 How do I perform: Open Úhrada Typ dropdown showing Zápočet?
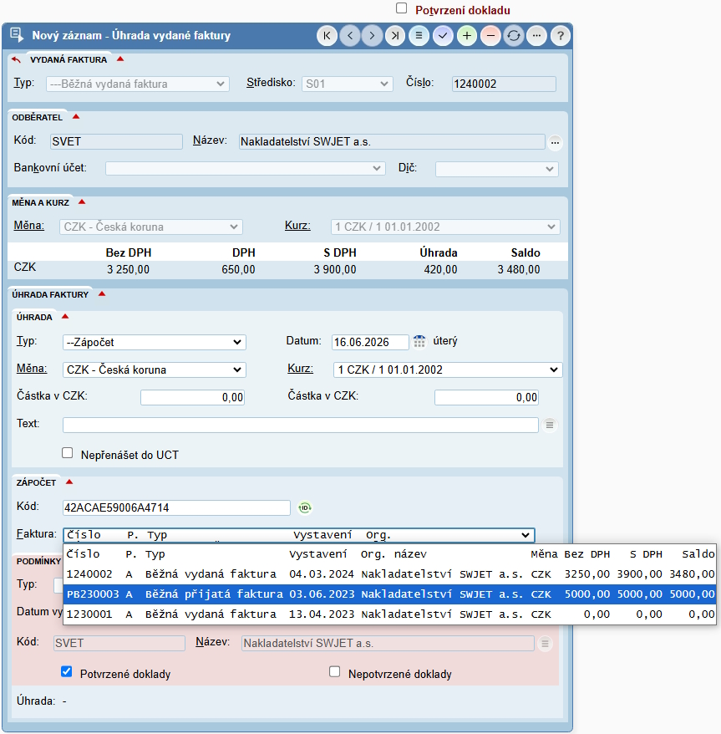[155, 342]
